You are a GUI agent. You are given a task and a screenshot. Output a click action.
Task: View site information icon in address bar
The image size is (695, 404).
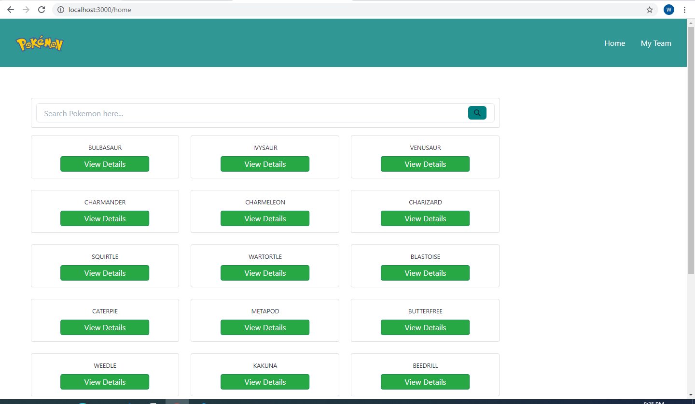61,10
